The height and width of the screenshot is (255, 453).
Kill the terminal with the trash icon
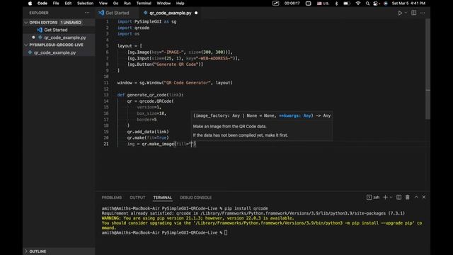pos(408,197)
